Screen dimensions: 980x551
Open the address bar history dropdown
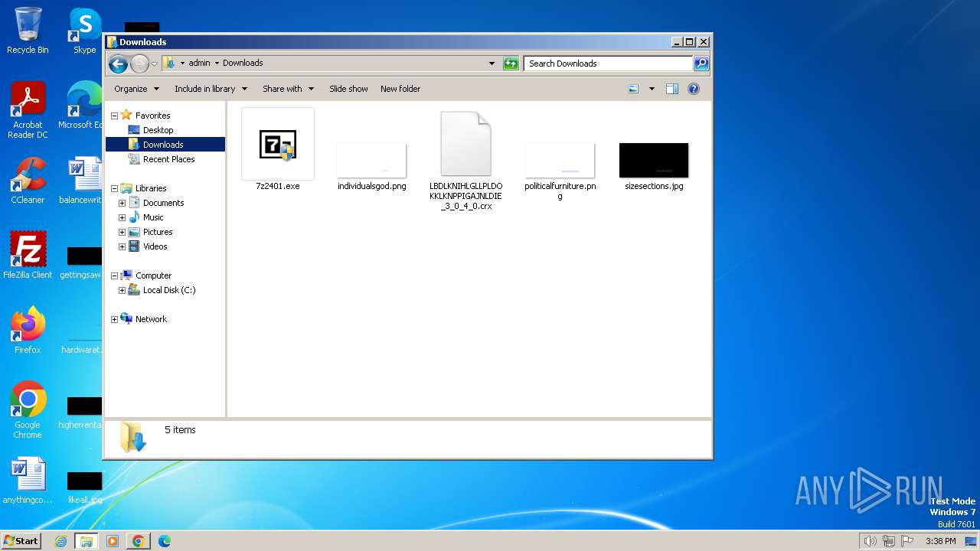point(492,64)
